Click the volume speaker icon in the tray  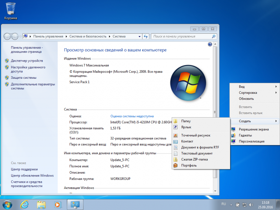click(x=251, y=205)
